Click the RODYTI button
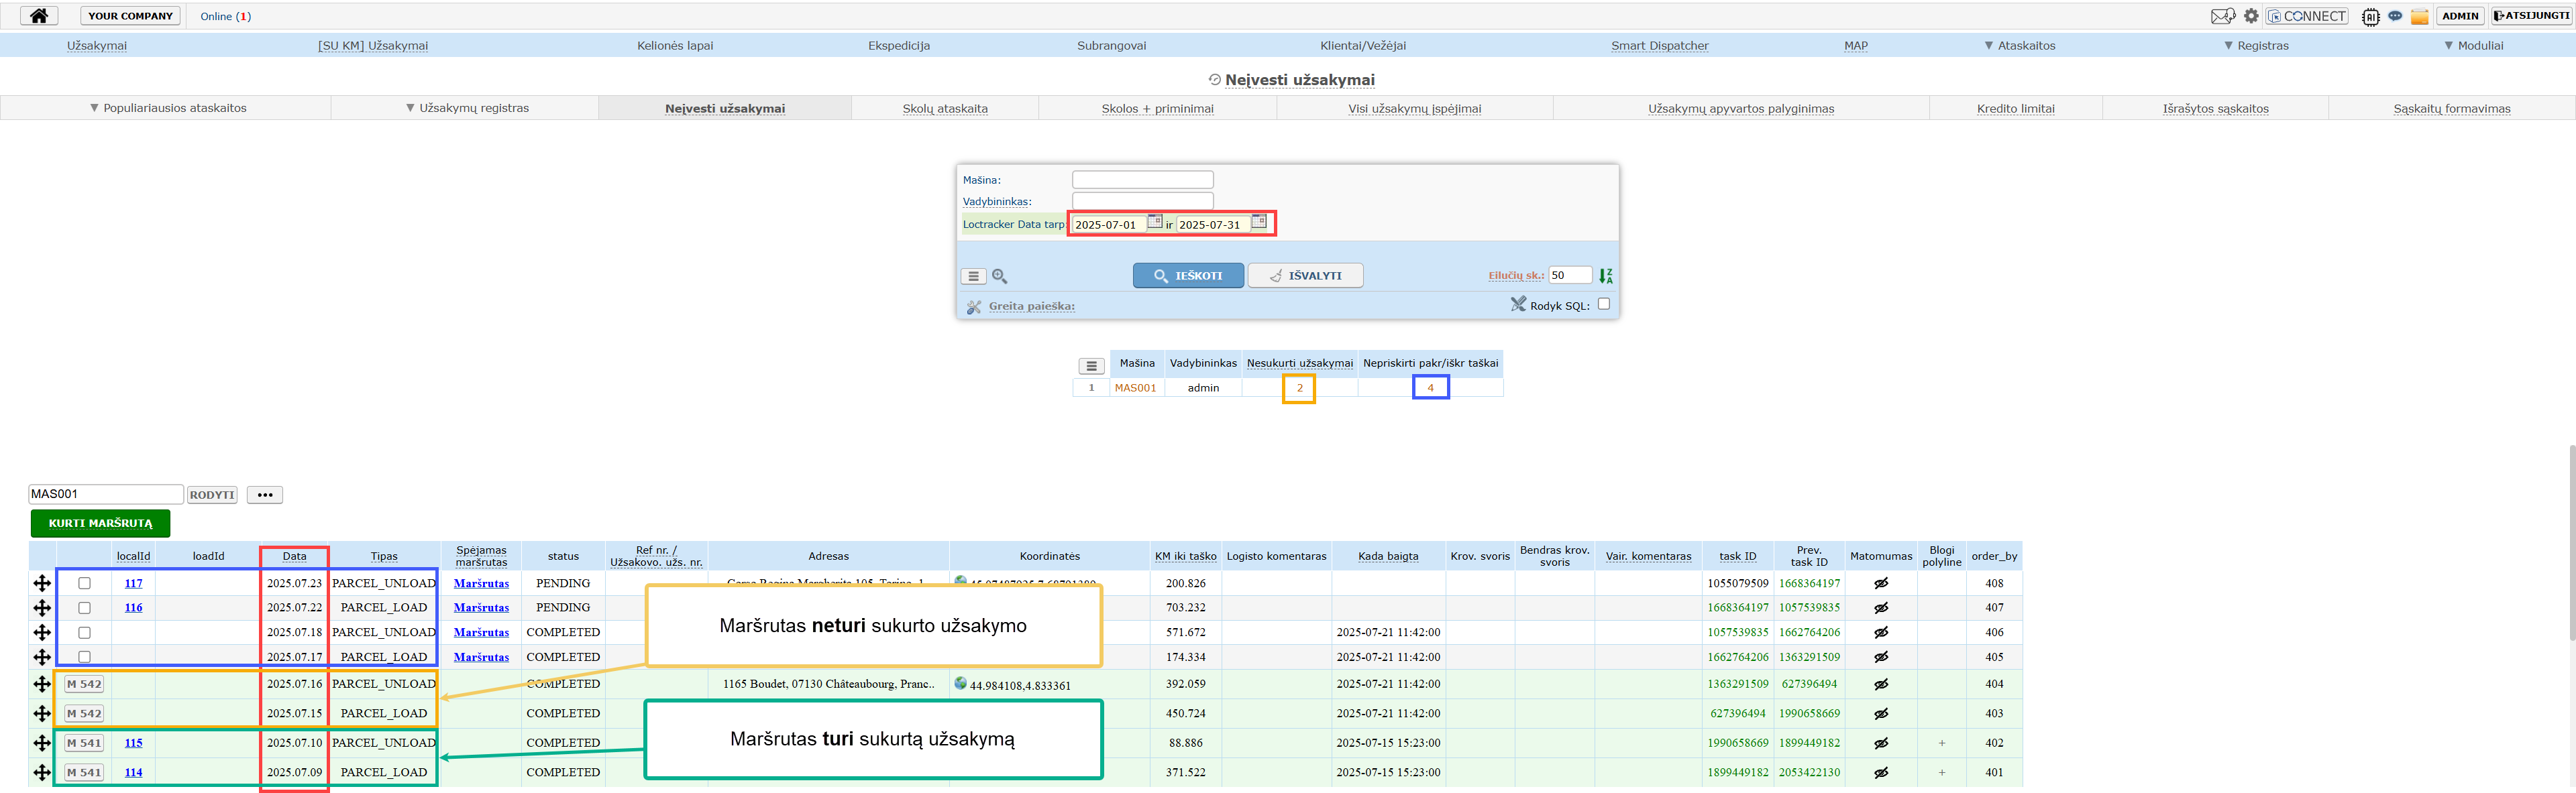Viewport: 2576px width, 793px height. (212, 495)
